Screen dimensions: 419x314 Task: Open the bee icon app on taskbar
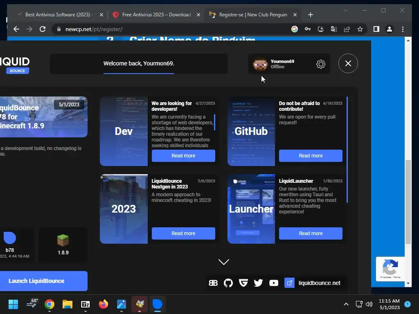point(140,304)
